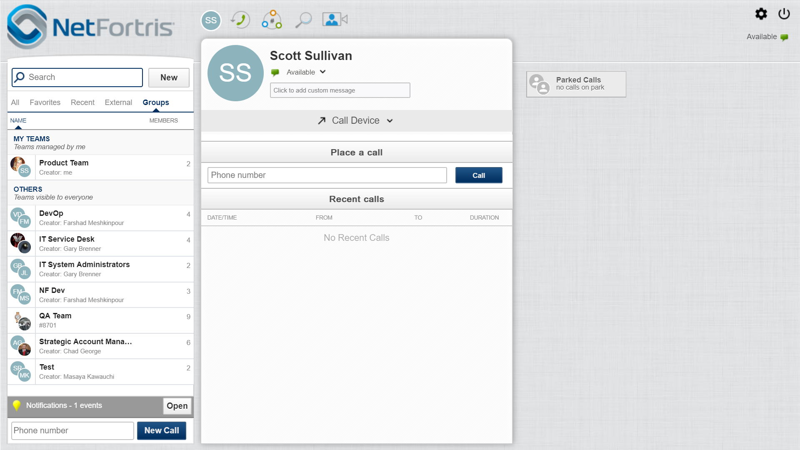Open settings gear icon
Screen dimensions: 800x450
coord(761,14)
